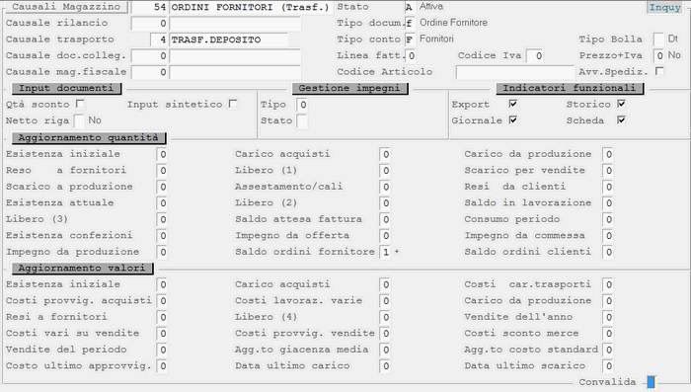Uncheck the Giornale checkbox

(x=513, y=119)
